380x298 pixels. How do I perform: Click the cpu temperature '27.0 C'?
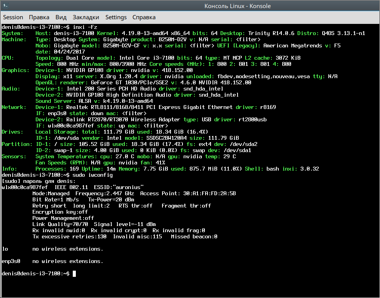125,157
